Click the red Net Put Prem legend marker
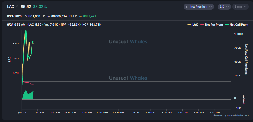Viewport: 253px width, 122px height. (202, 25)
